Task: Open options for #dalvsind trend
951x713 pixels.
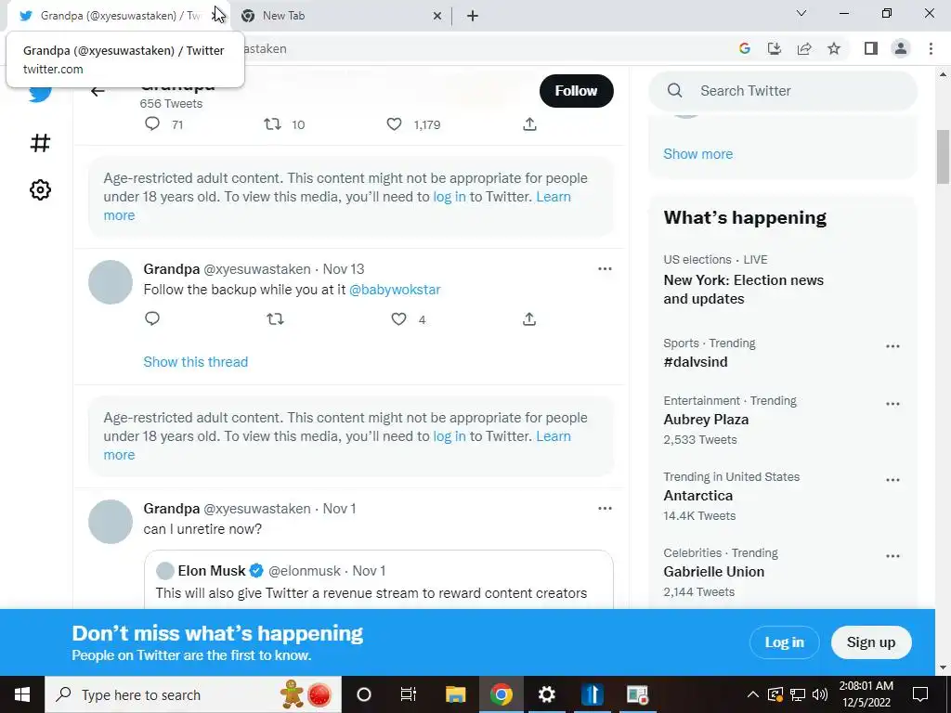Action: (x=892, y=346)
